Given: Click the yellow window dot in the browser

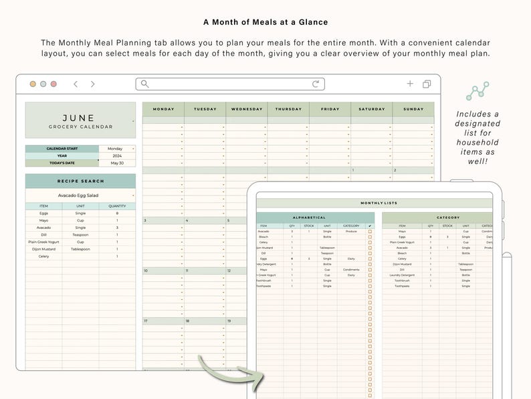Looking at the screenshot, I should (x=33, y=84).
